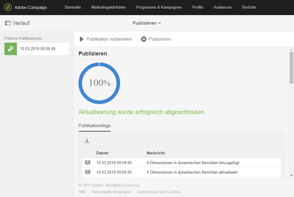The height and width of the screenshot is (197, 294).
Task: Click the Publikation vorbereiten play icon
Action: pyautogui.click(x=81, y=39)
